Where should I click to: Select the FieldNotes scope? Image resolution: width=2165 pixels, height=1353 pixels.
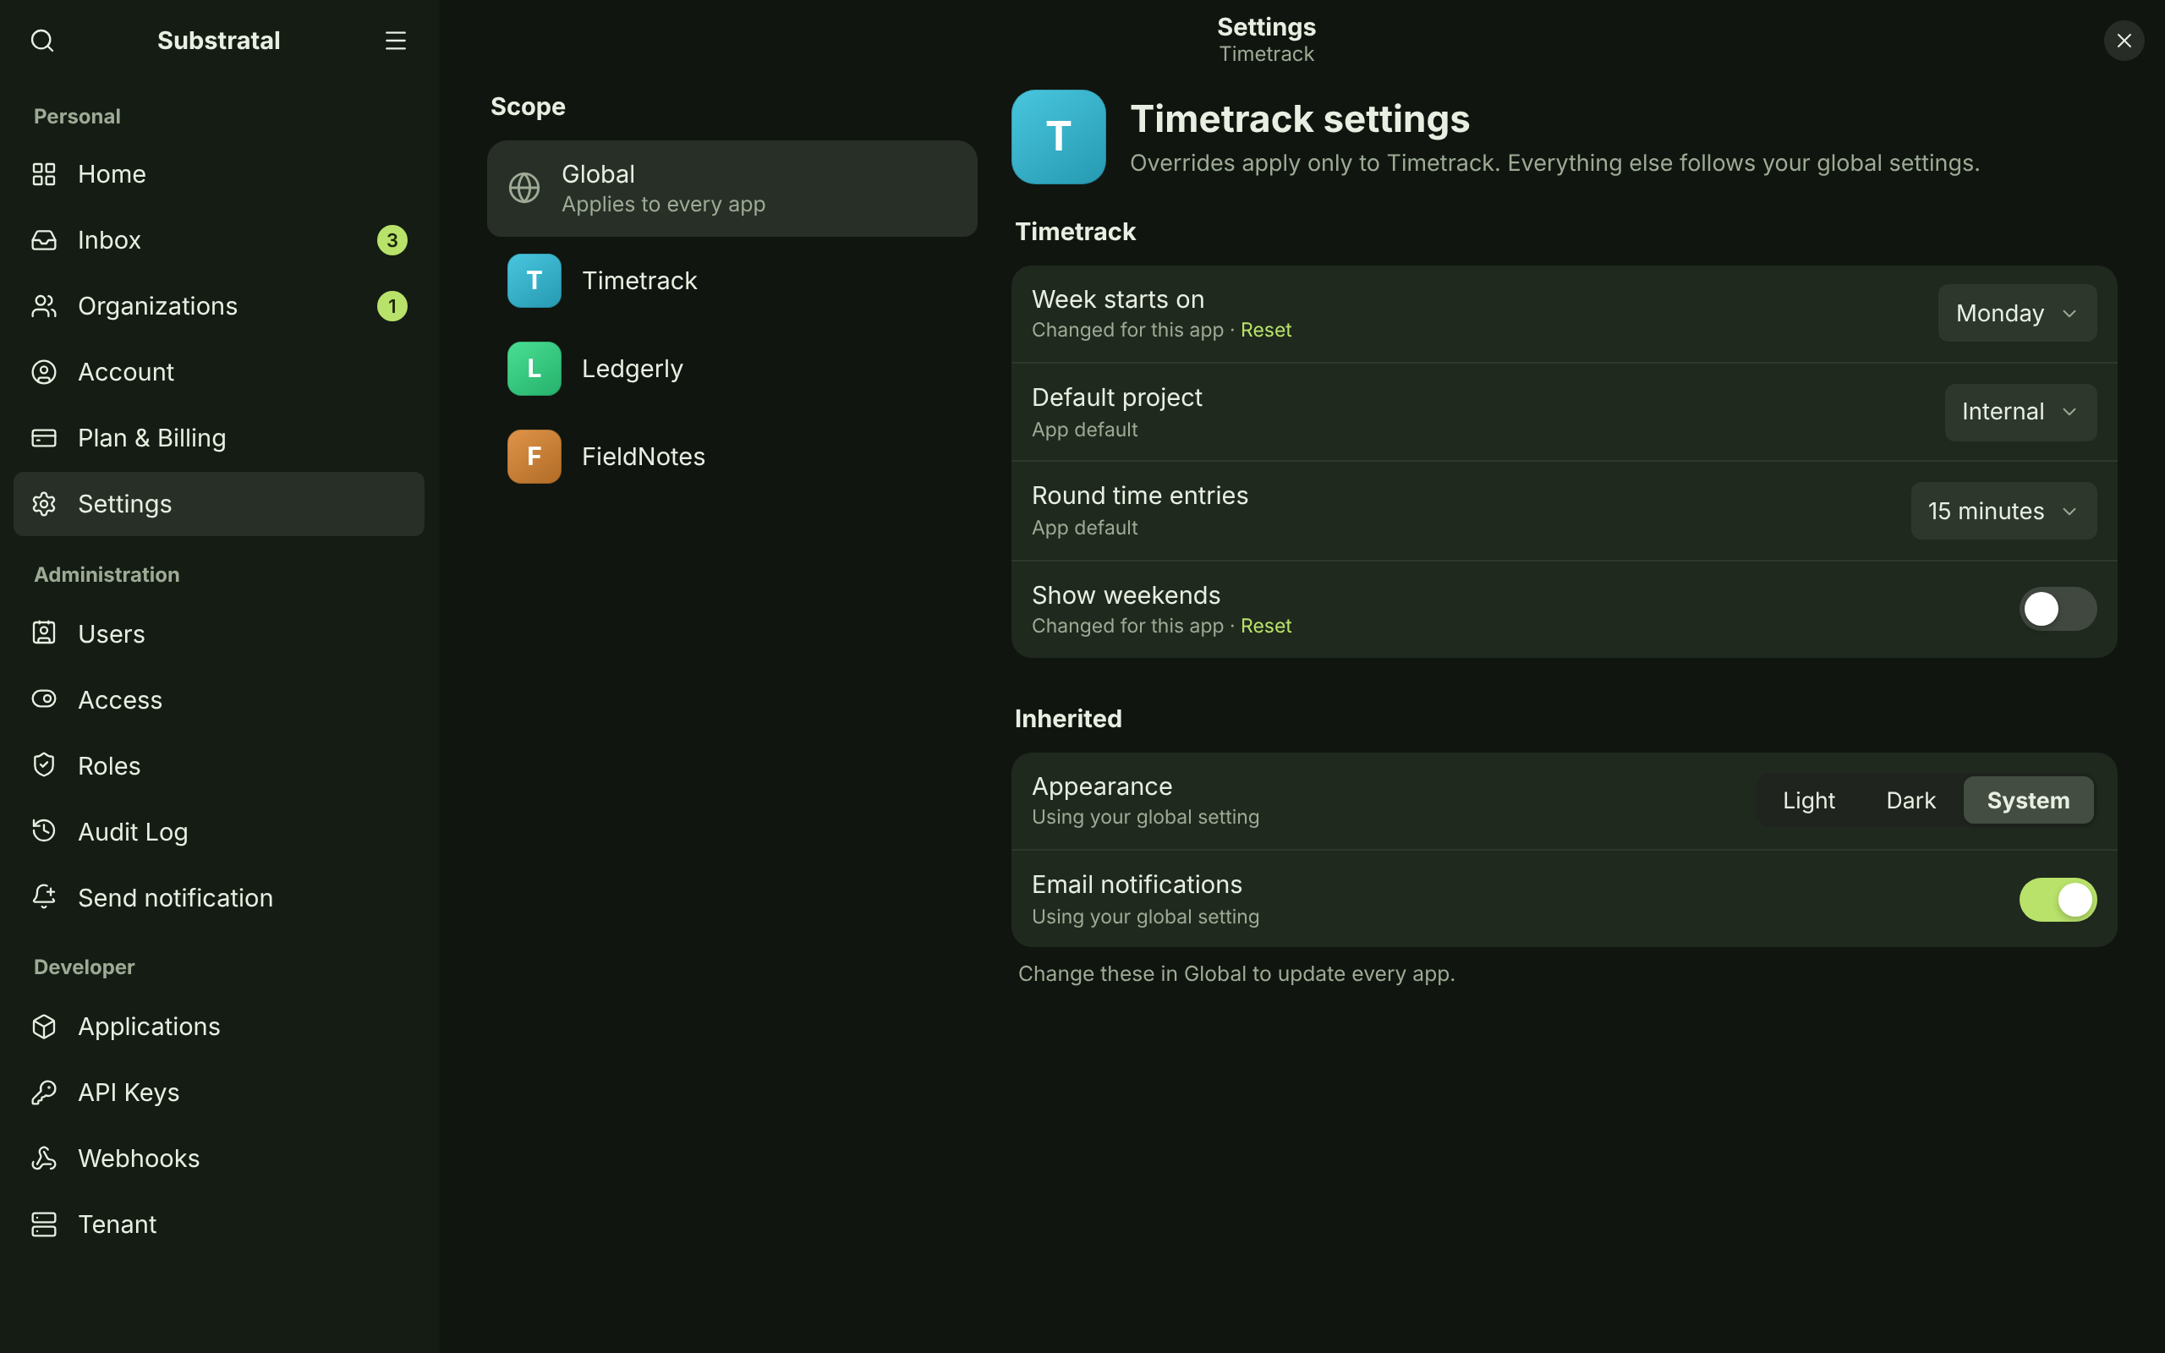[732, 457]
